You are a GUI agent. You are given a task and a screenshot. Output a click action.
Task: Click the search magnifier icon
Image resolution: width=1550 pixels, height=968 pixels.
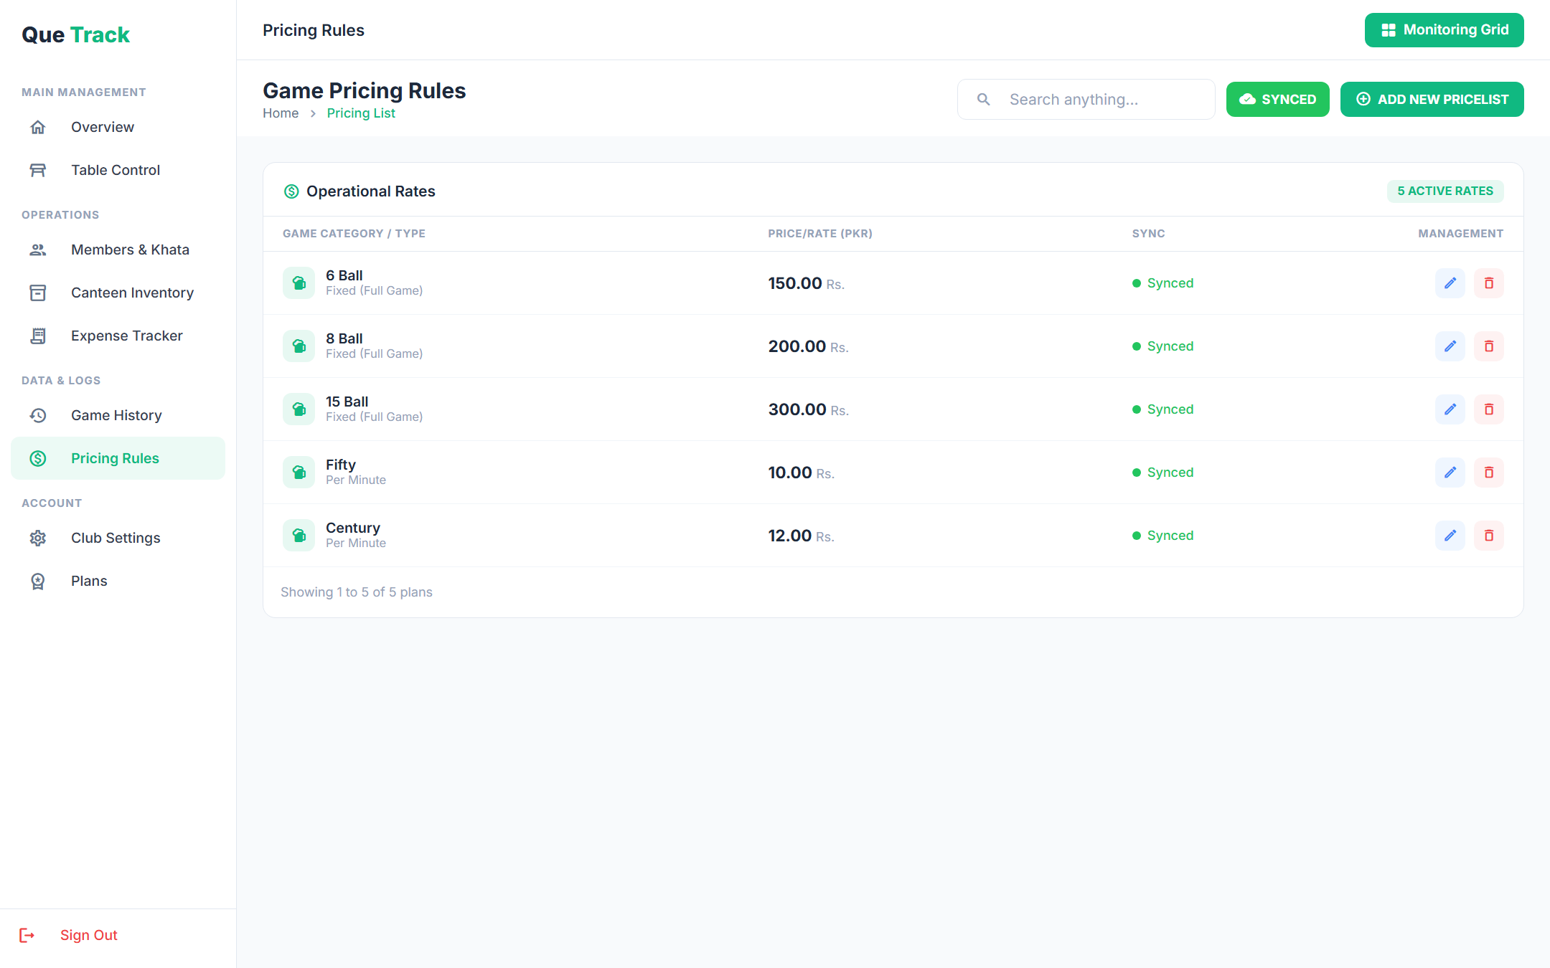pos(984,100)
